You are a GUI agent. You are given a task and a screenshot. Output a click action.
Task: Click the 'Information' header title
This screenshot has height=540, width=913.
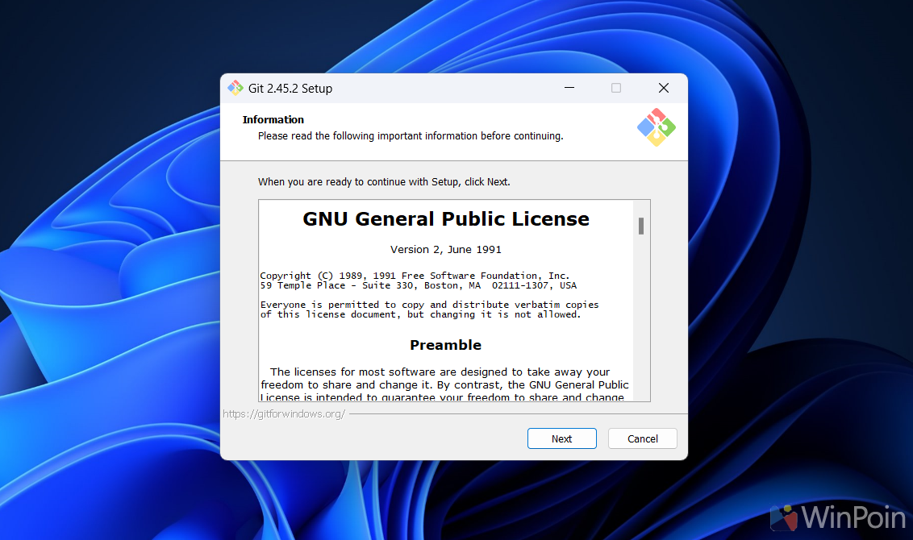[x=273, y=119]
